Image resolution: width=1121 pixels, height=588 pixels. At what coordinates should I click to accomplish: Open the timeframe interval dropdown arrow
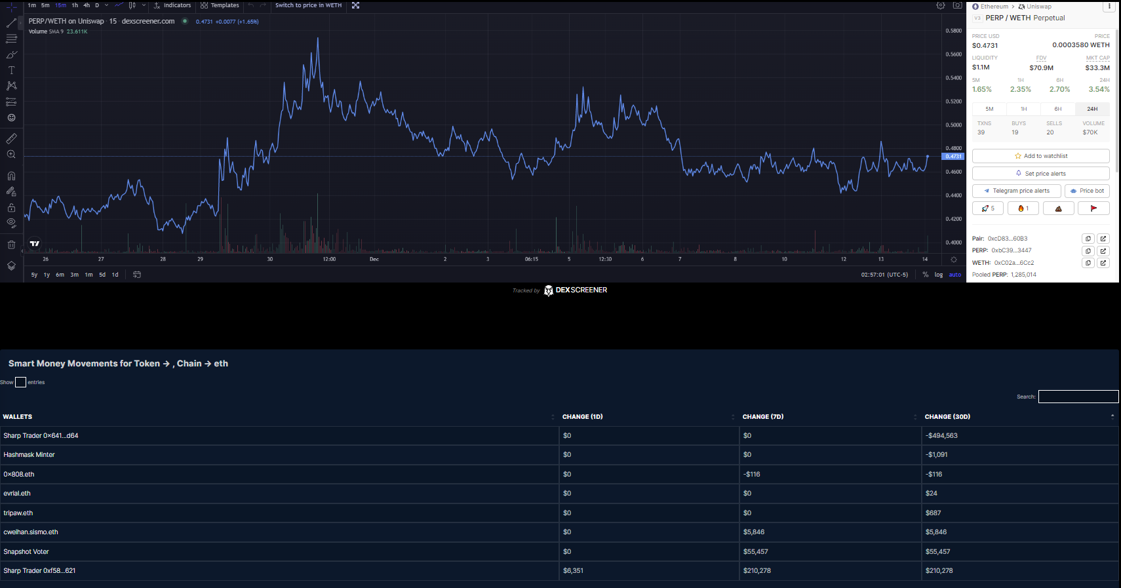[x=106, y=5]
